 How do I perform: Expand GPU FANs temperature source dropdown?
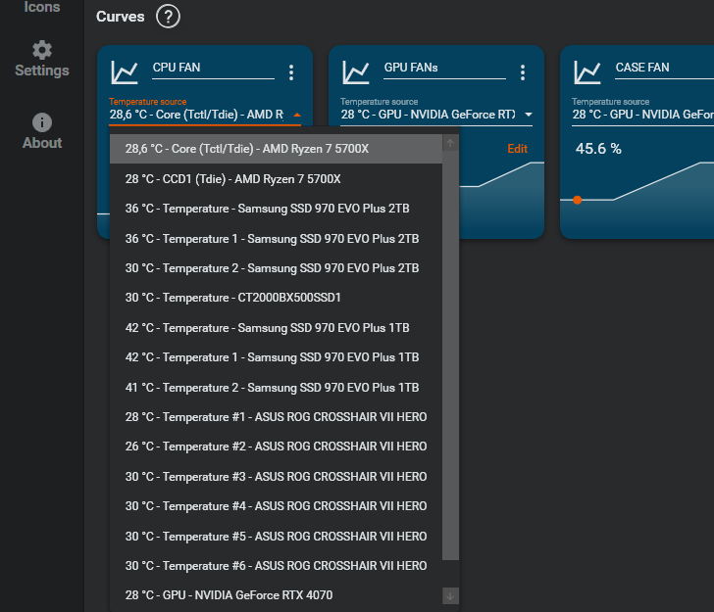coord(529,115)
